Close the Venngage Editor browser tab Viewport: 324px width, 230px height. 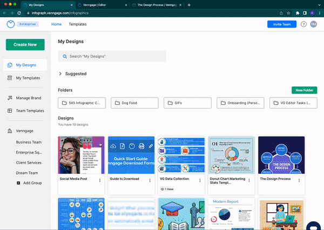(126, 5)
